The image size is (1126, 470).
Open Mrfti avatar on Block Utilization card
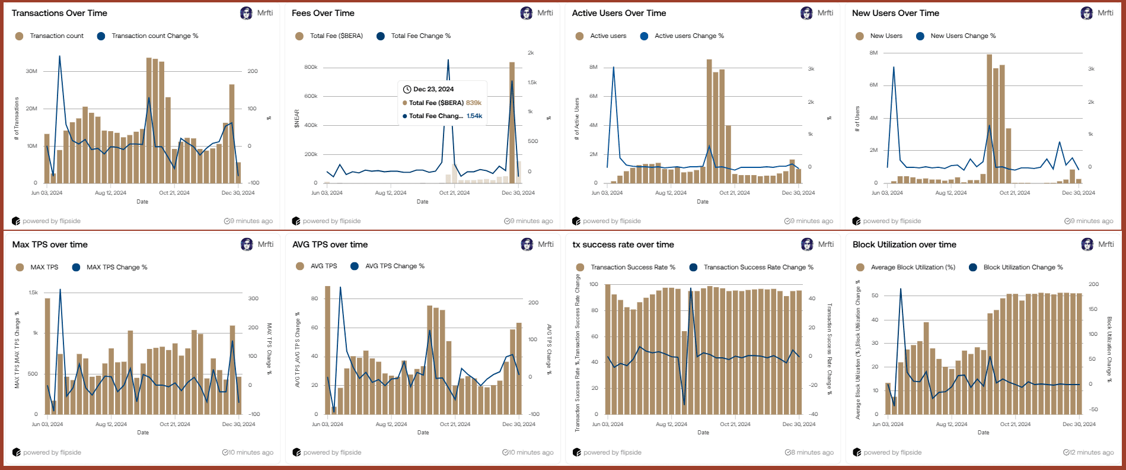[x=1087, y=244]
